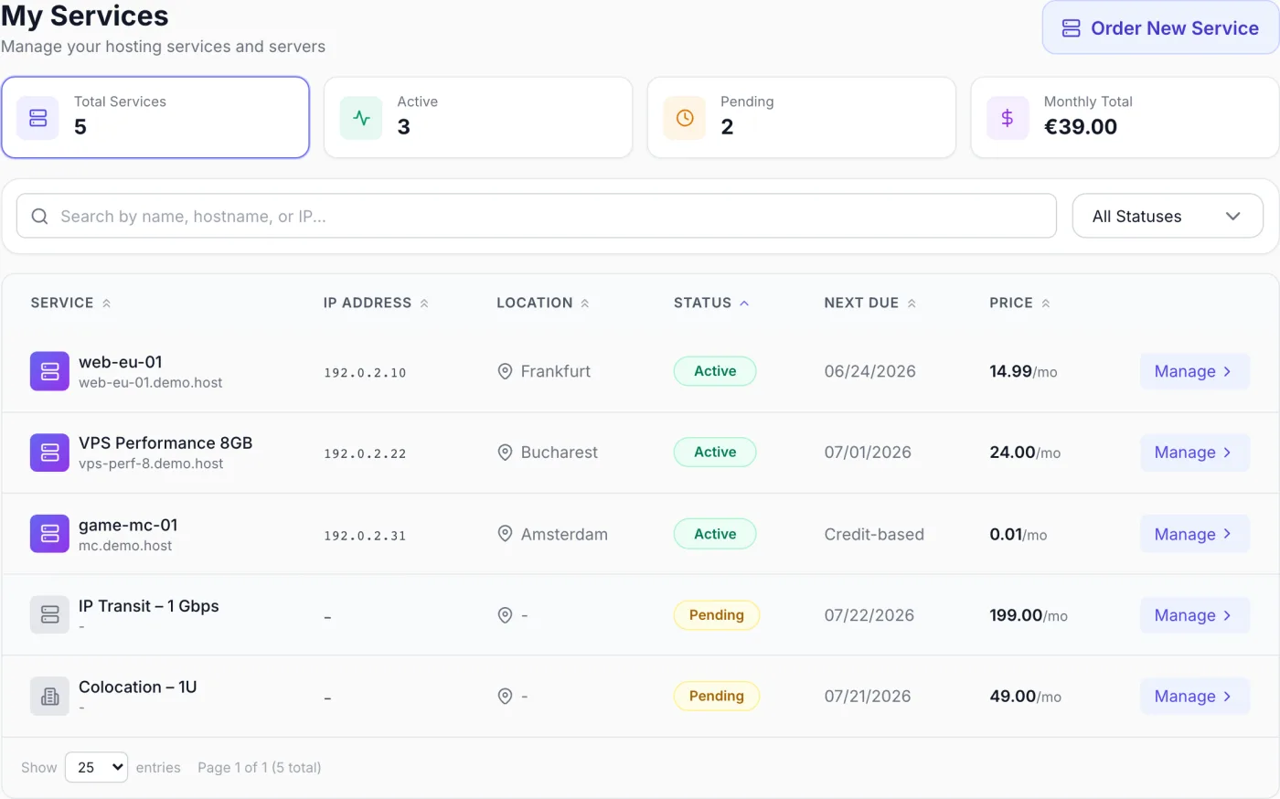The width and height of the screenshot is (1280, 799).
Task: Click the Colocation row location pin
Action: click(505, 697)
